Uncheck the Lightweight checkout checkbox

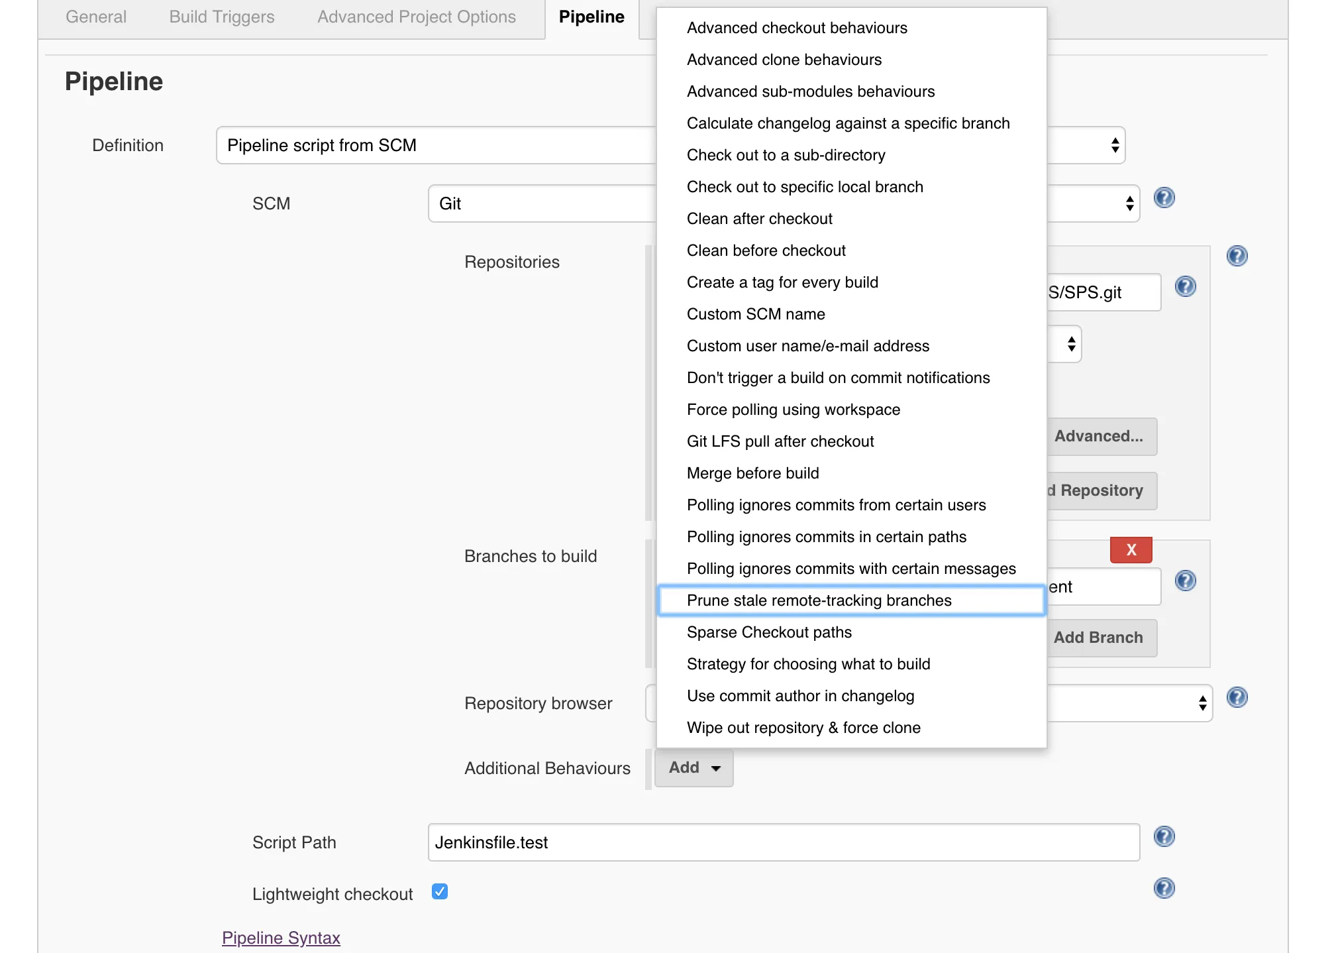click(x=440, y=892)
